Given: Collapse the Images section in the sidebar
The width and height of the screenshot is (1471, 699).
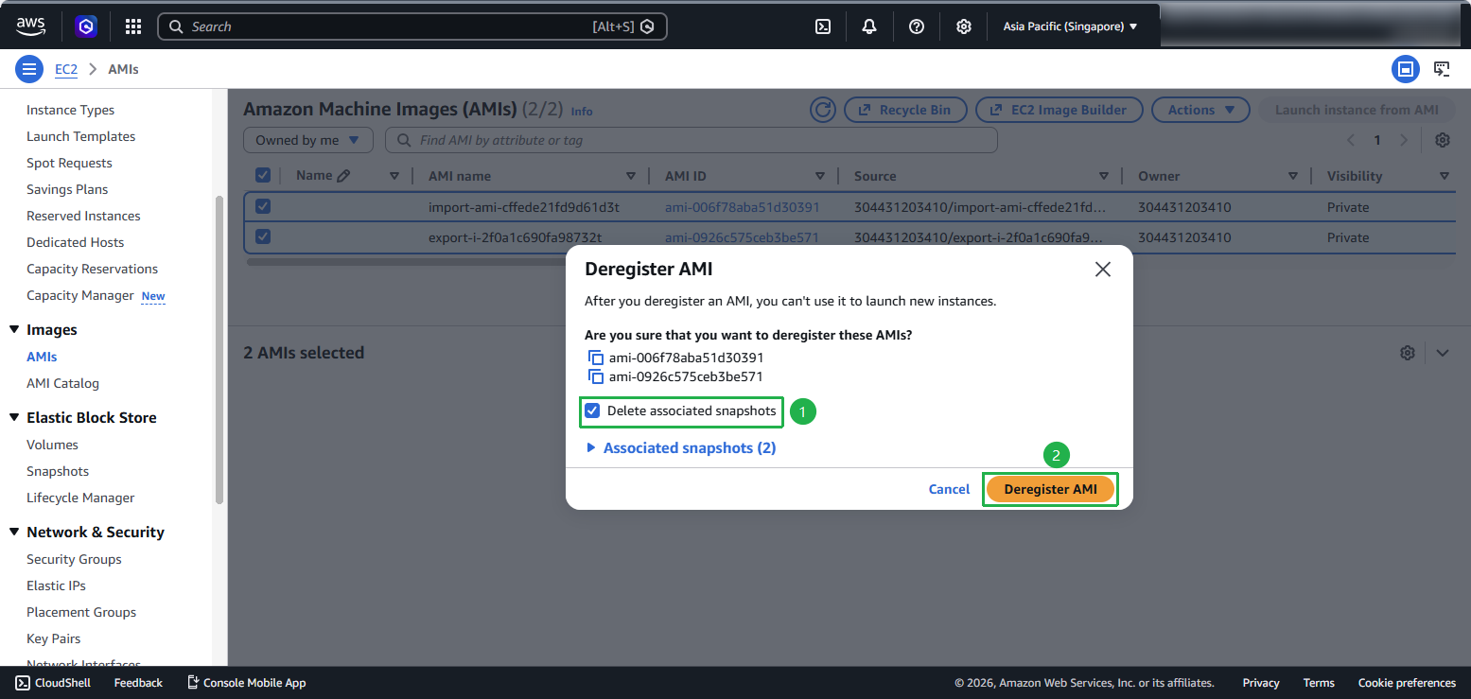Looking at the screenshot, I should (14, 329).
